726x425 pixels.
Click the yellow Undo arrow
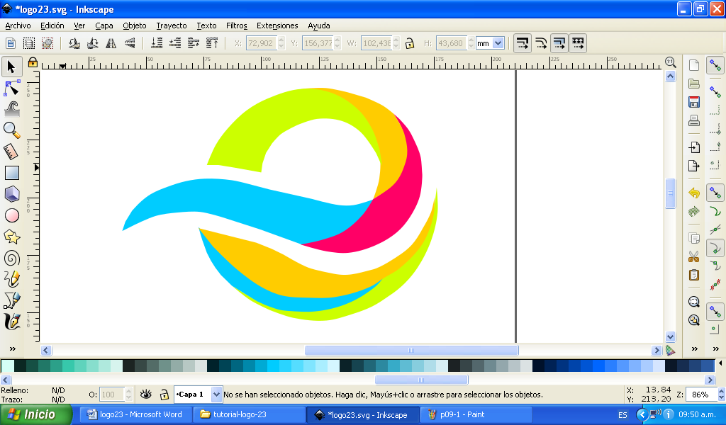click(x=693, y=193)
